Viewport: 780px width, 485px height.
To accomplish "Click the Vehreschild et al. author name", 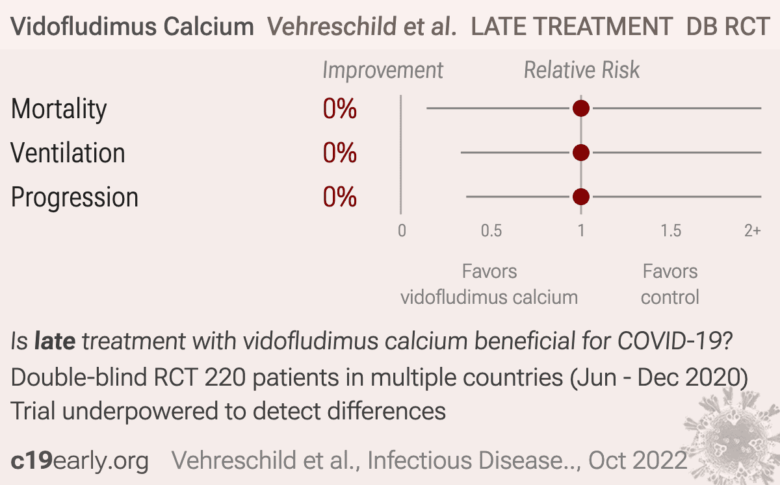I will pos(362,27).
